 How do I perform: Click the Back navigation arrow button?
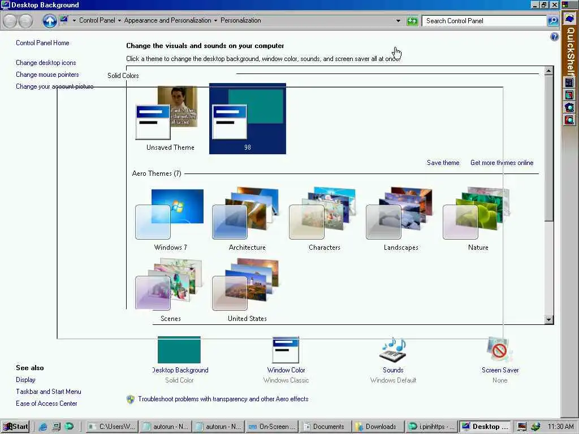pyautogui.click(x=10, y=21)
